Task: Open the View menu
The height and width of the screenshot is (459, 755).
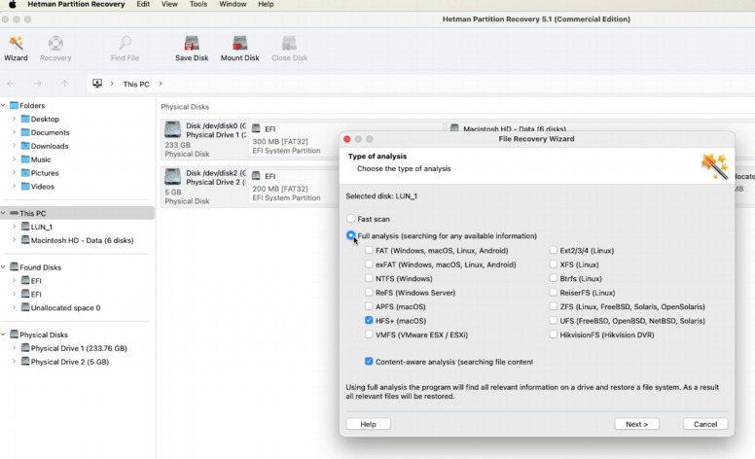Action: pyautogui.click(x=169, y=4)
